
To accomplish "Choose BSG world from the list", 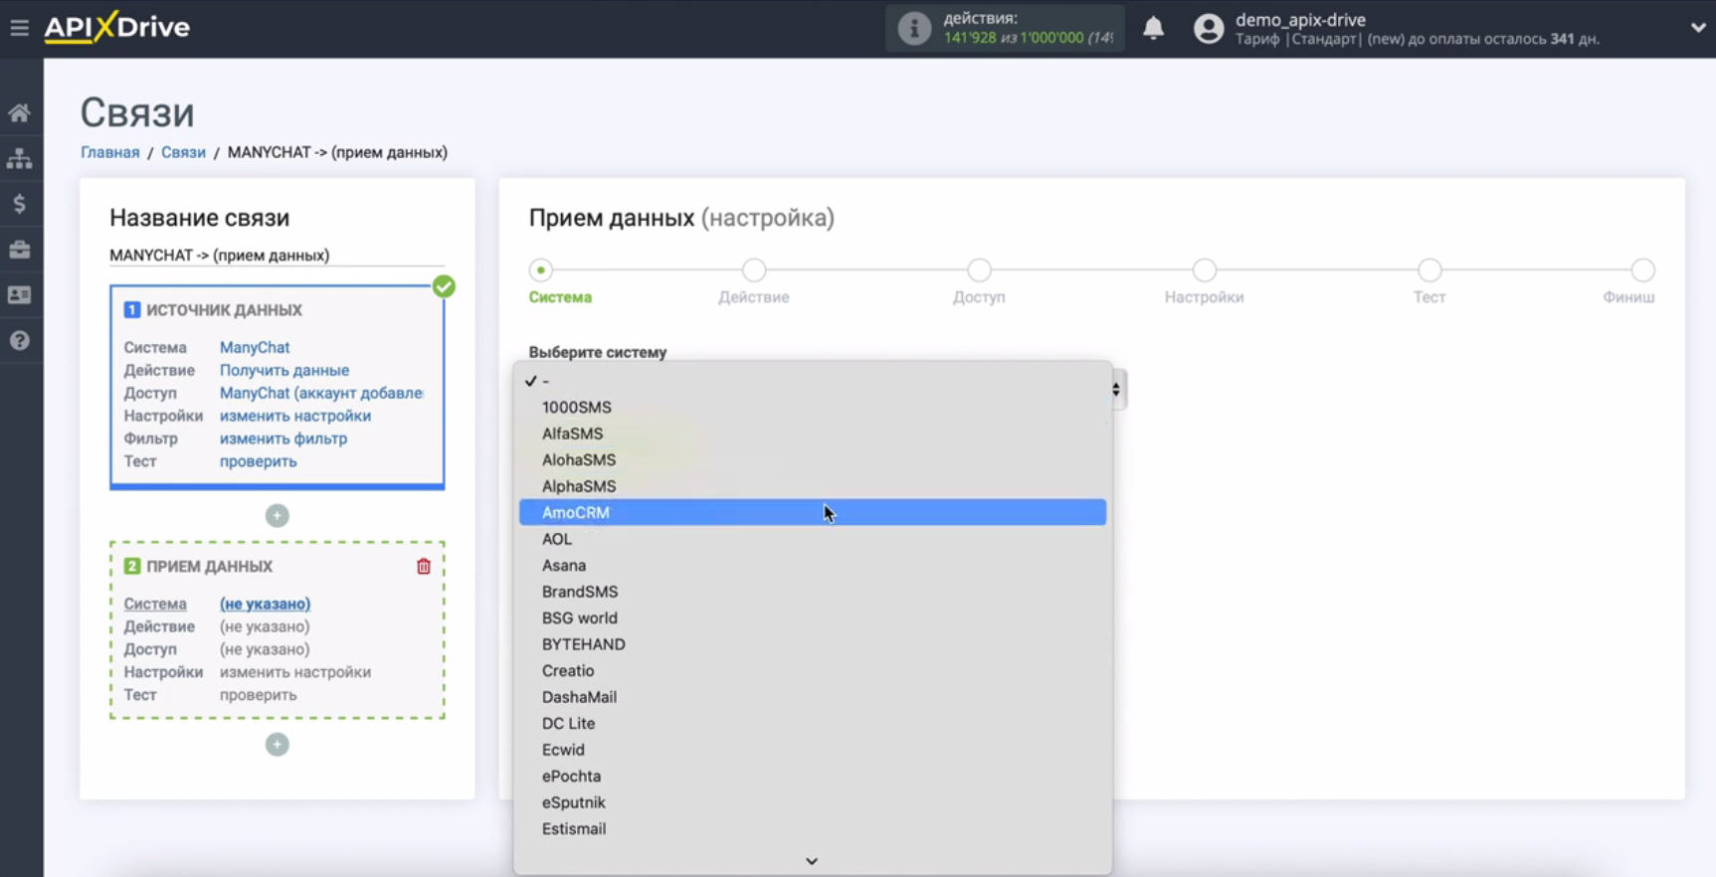I will point(813,617).
